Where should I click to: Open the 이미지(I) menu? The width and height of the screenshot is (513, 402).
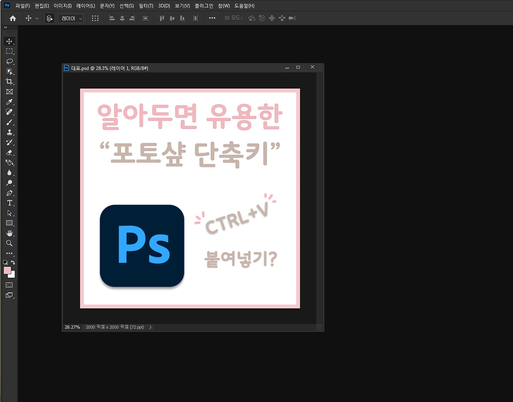click(63, 6)
